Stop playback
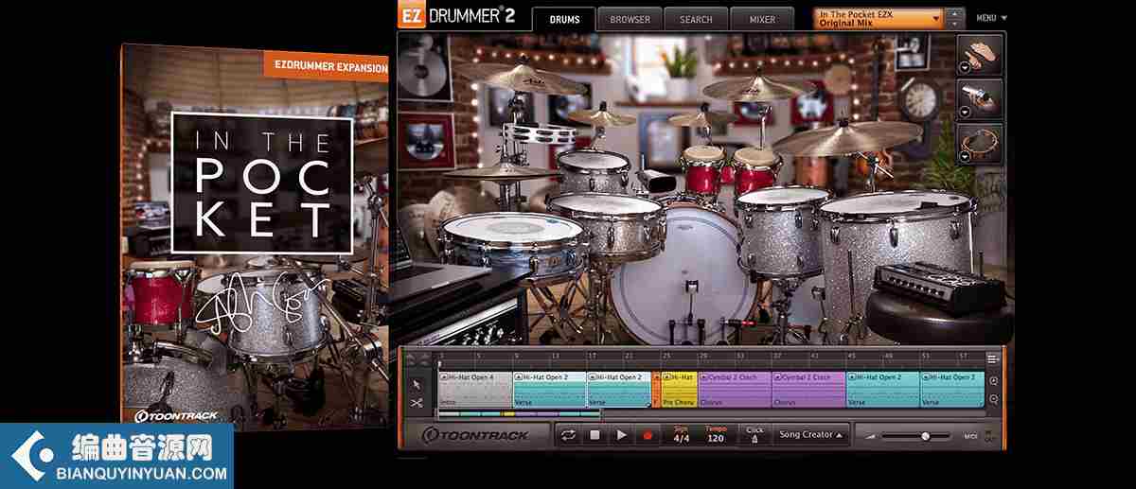 coord(595,435)
